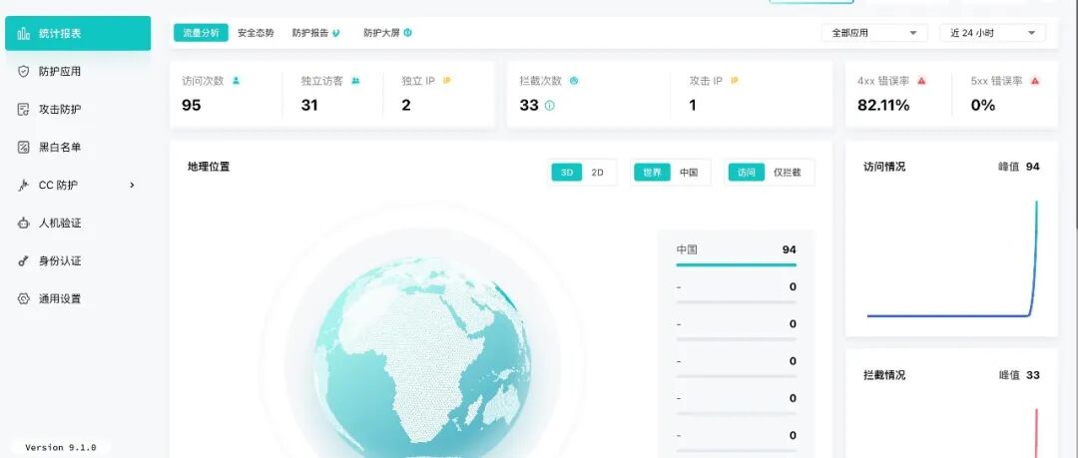Viewport: 1078px width, 458px height.
Task: Click the 地理位置 panel heading
Action: [209, 167]
